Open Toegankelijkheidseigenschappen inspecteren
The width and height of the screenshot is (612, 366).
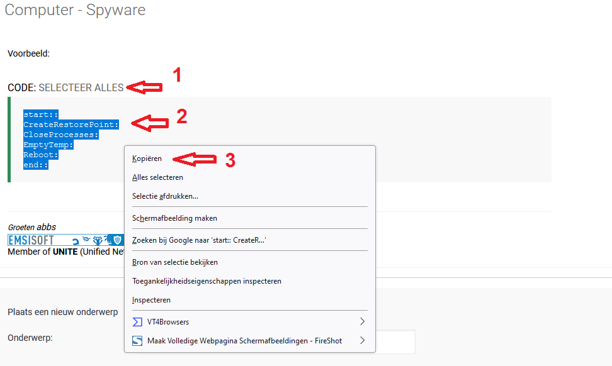click(x=207, y=281)
